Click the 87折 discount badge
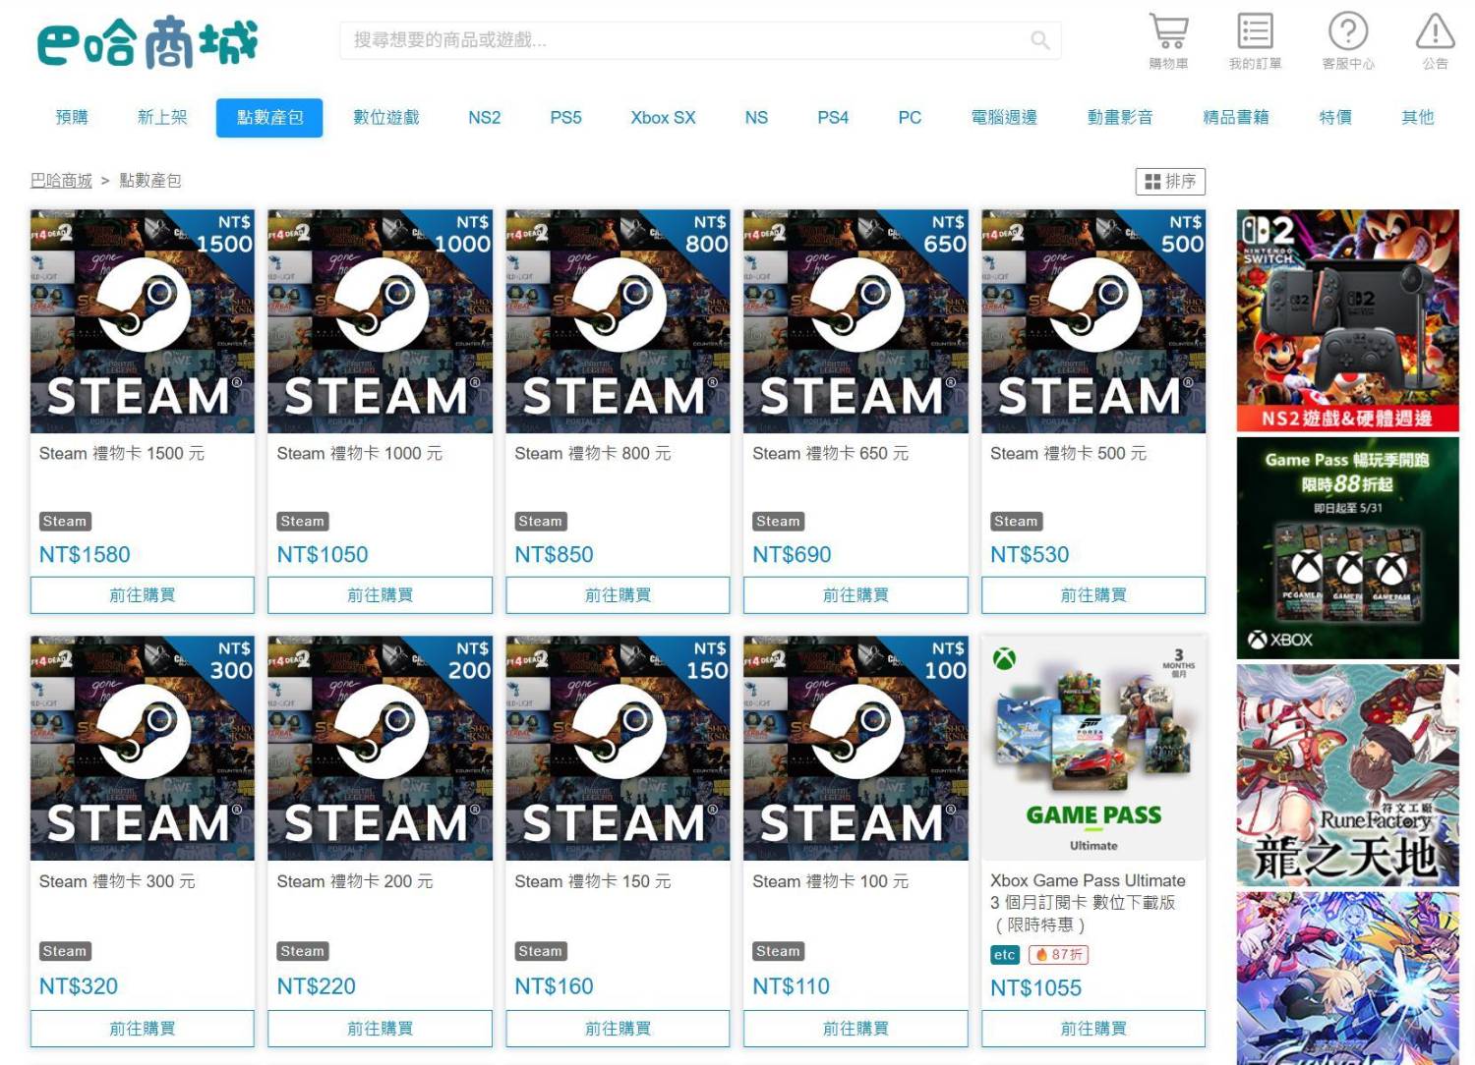The width and height of the screenshot is (1475, 1065). pos(1058,955)
